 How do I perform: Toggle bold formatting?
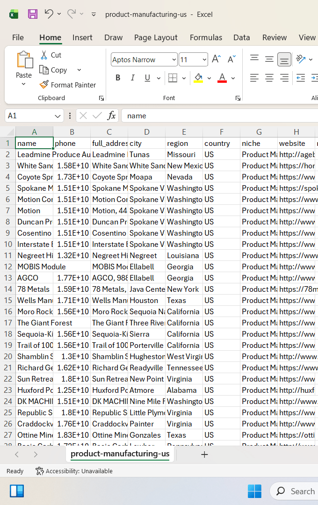(x=118, y=78)
